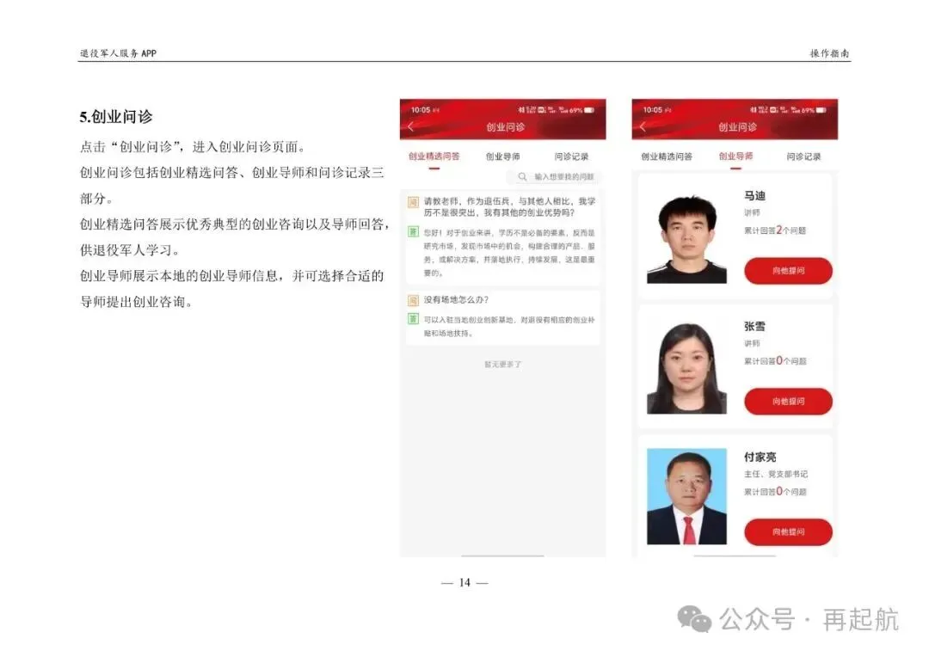This screenshot has height=657, width=929.
Task: Select 创业导师 tab in left phone
Action: 502,157
